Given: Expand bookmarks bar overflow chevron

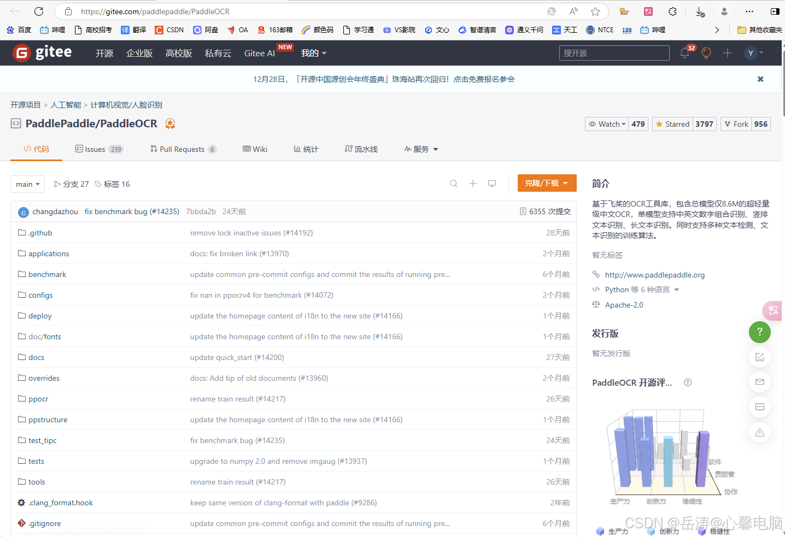Looking at the screenshot, I should pos(717,30).
